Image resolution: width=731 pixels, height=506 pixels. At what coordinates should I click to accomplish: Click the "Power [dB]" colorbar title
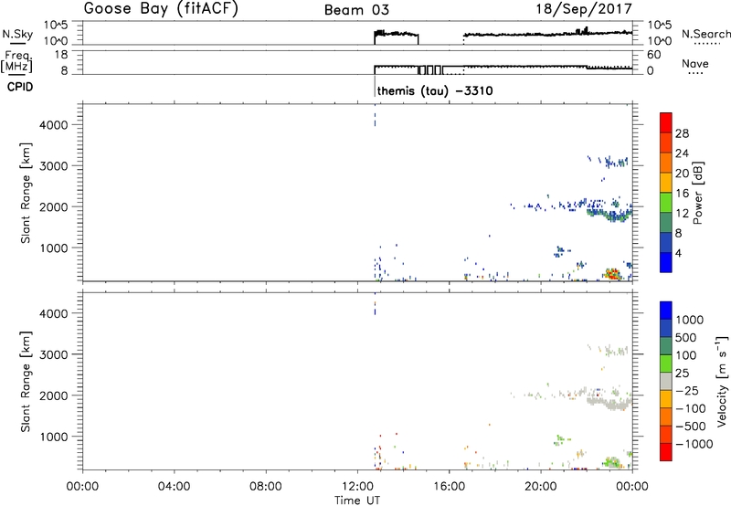click(x=698, y=193)
